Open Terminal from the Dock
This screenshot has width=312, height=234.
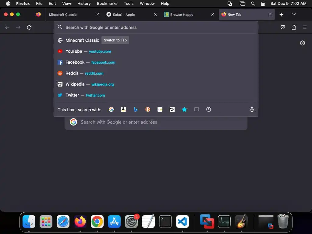[x=165, y=222]
